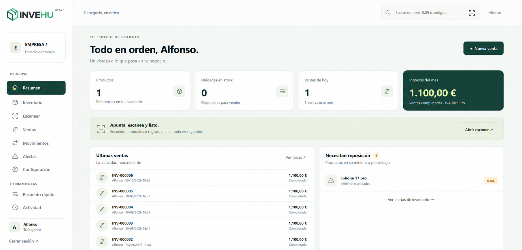Click the Movimientos swap-arrows icon

pos(15,143)
